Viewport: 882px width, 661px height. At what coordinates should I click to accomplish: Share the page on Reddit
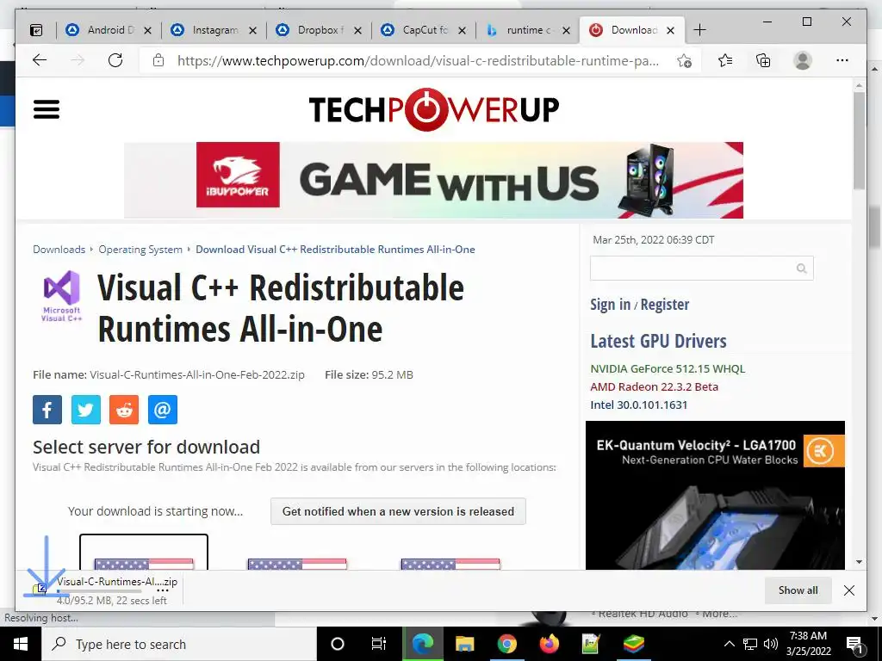click(x=124, y=409)
